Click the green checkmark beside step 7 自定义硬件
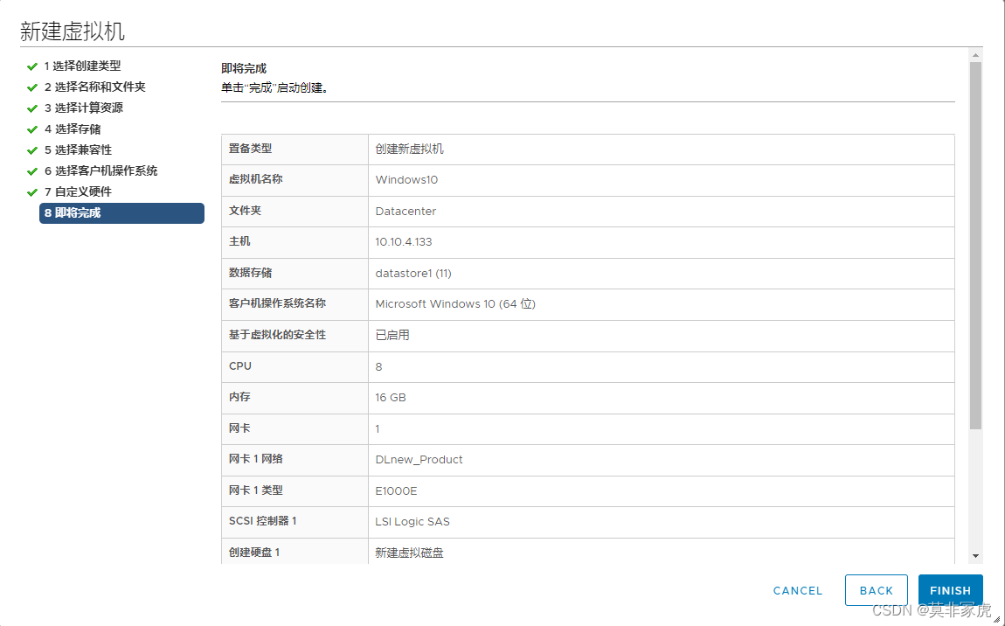The height and width of the screenshot is (626, 1005). 32,192
